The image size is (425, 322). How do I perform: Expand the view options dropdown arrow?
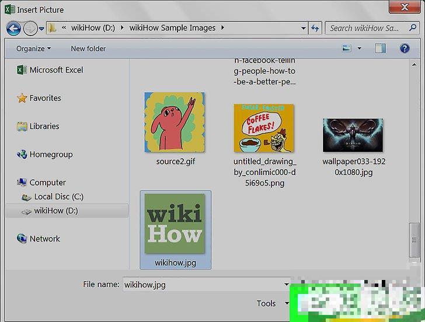click(359, 49)
